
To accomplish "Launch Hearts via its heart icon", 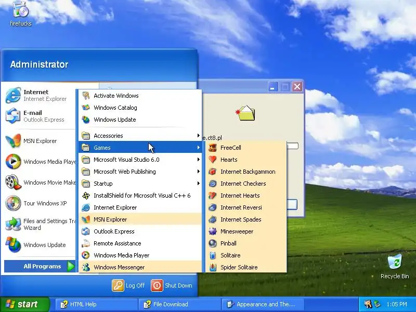I will click(213, 160).
